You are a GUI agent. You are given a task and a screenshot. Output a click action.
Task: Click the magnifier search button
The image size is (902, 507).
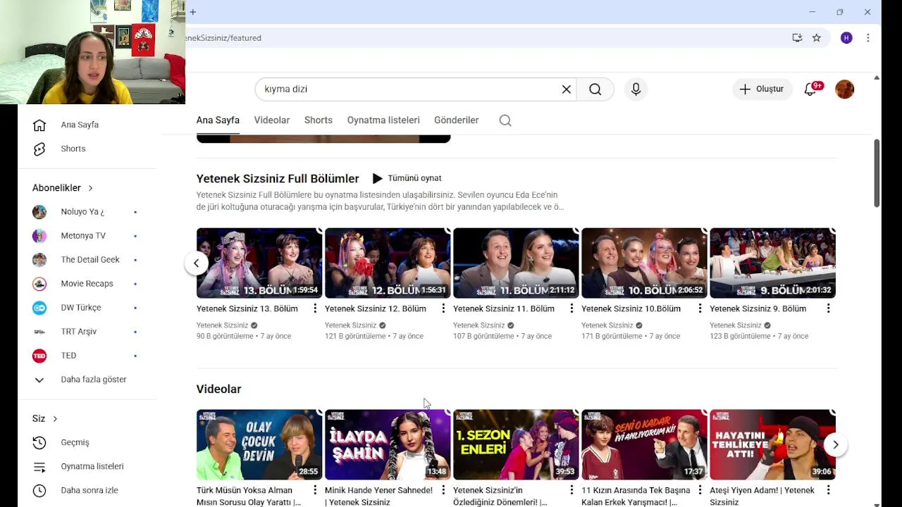(x=595, y=89)
